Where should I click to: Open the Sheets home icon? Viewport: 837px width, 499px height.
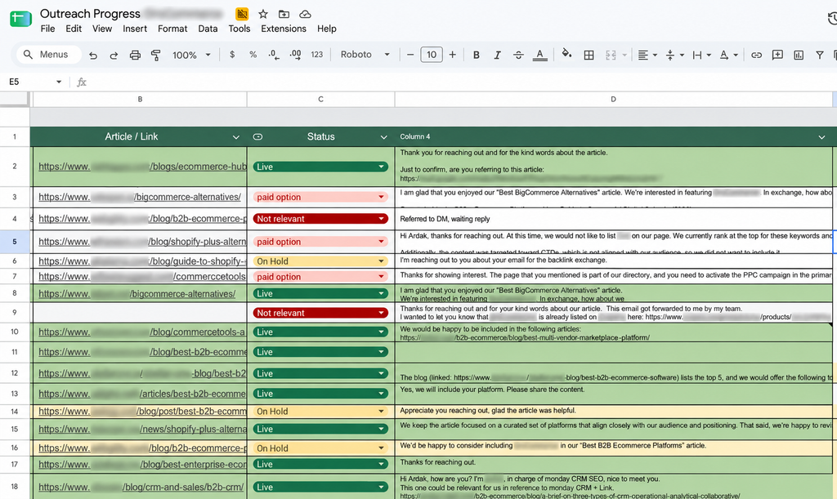[20, 19]
